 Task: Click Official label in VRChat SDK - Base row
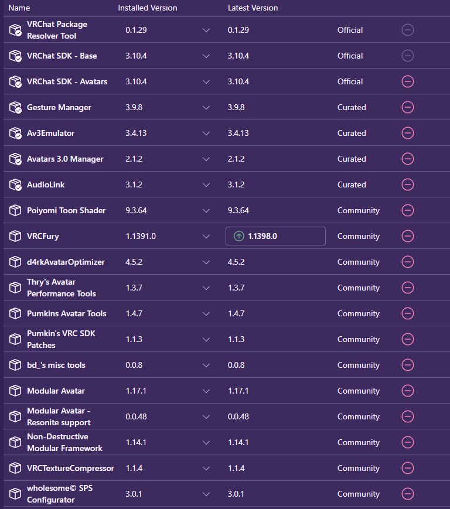pyautogui.click(x=350, y=56)
